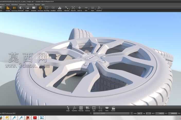Viewport: 181px width, 120px height.
Task: Open the Up axis dropdown
Action: pos(148,113)
